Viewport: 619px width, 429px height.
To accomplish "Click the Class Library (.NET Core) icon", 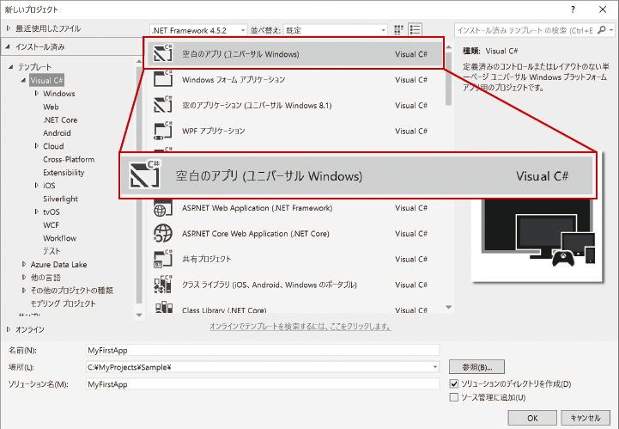I will 163,307.
